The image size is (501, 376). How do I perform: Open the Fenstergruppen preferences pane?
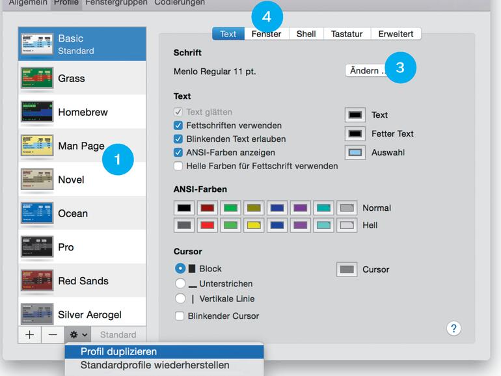[116, 3]
